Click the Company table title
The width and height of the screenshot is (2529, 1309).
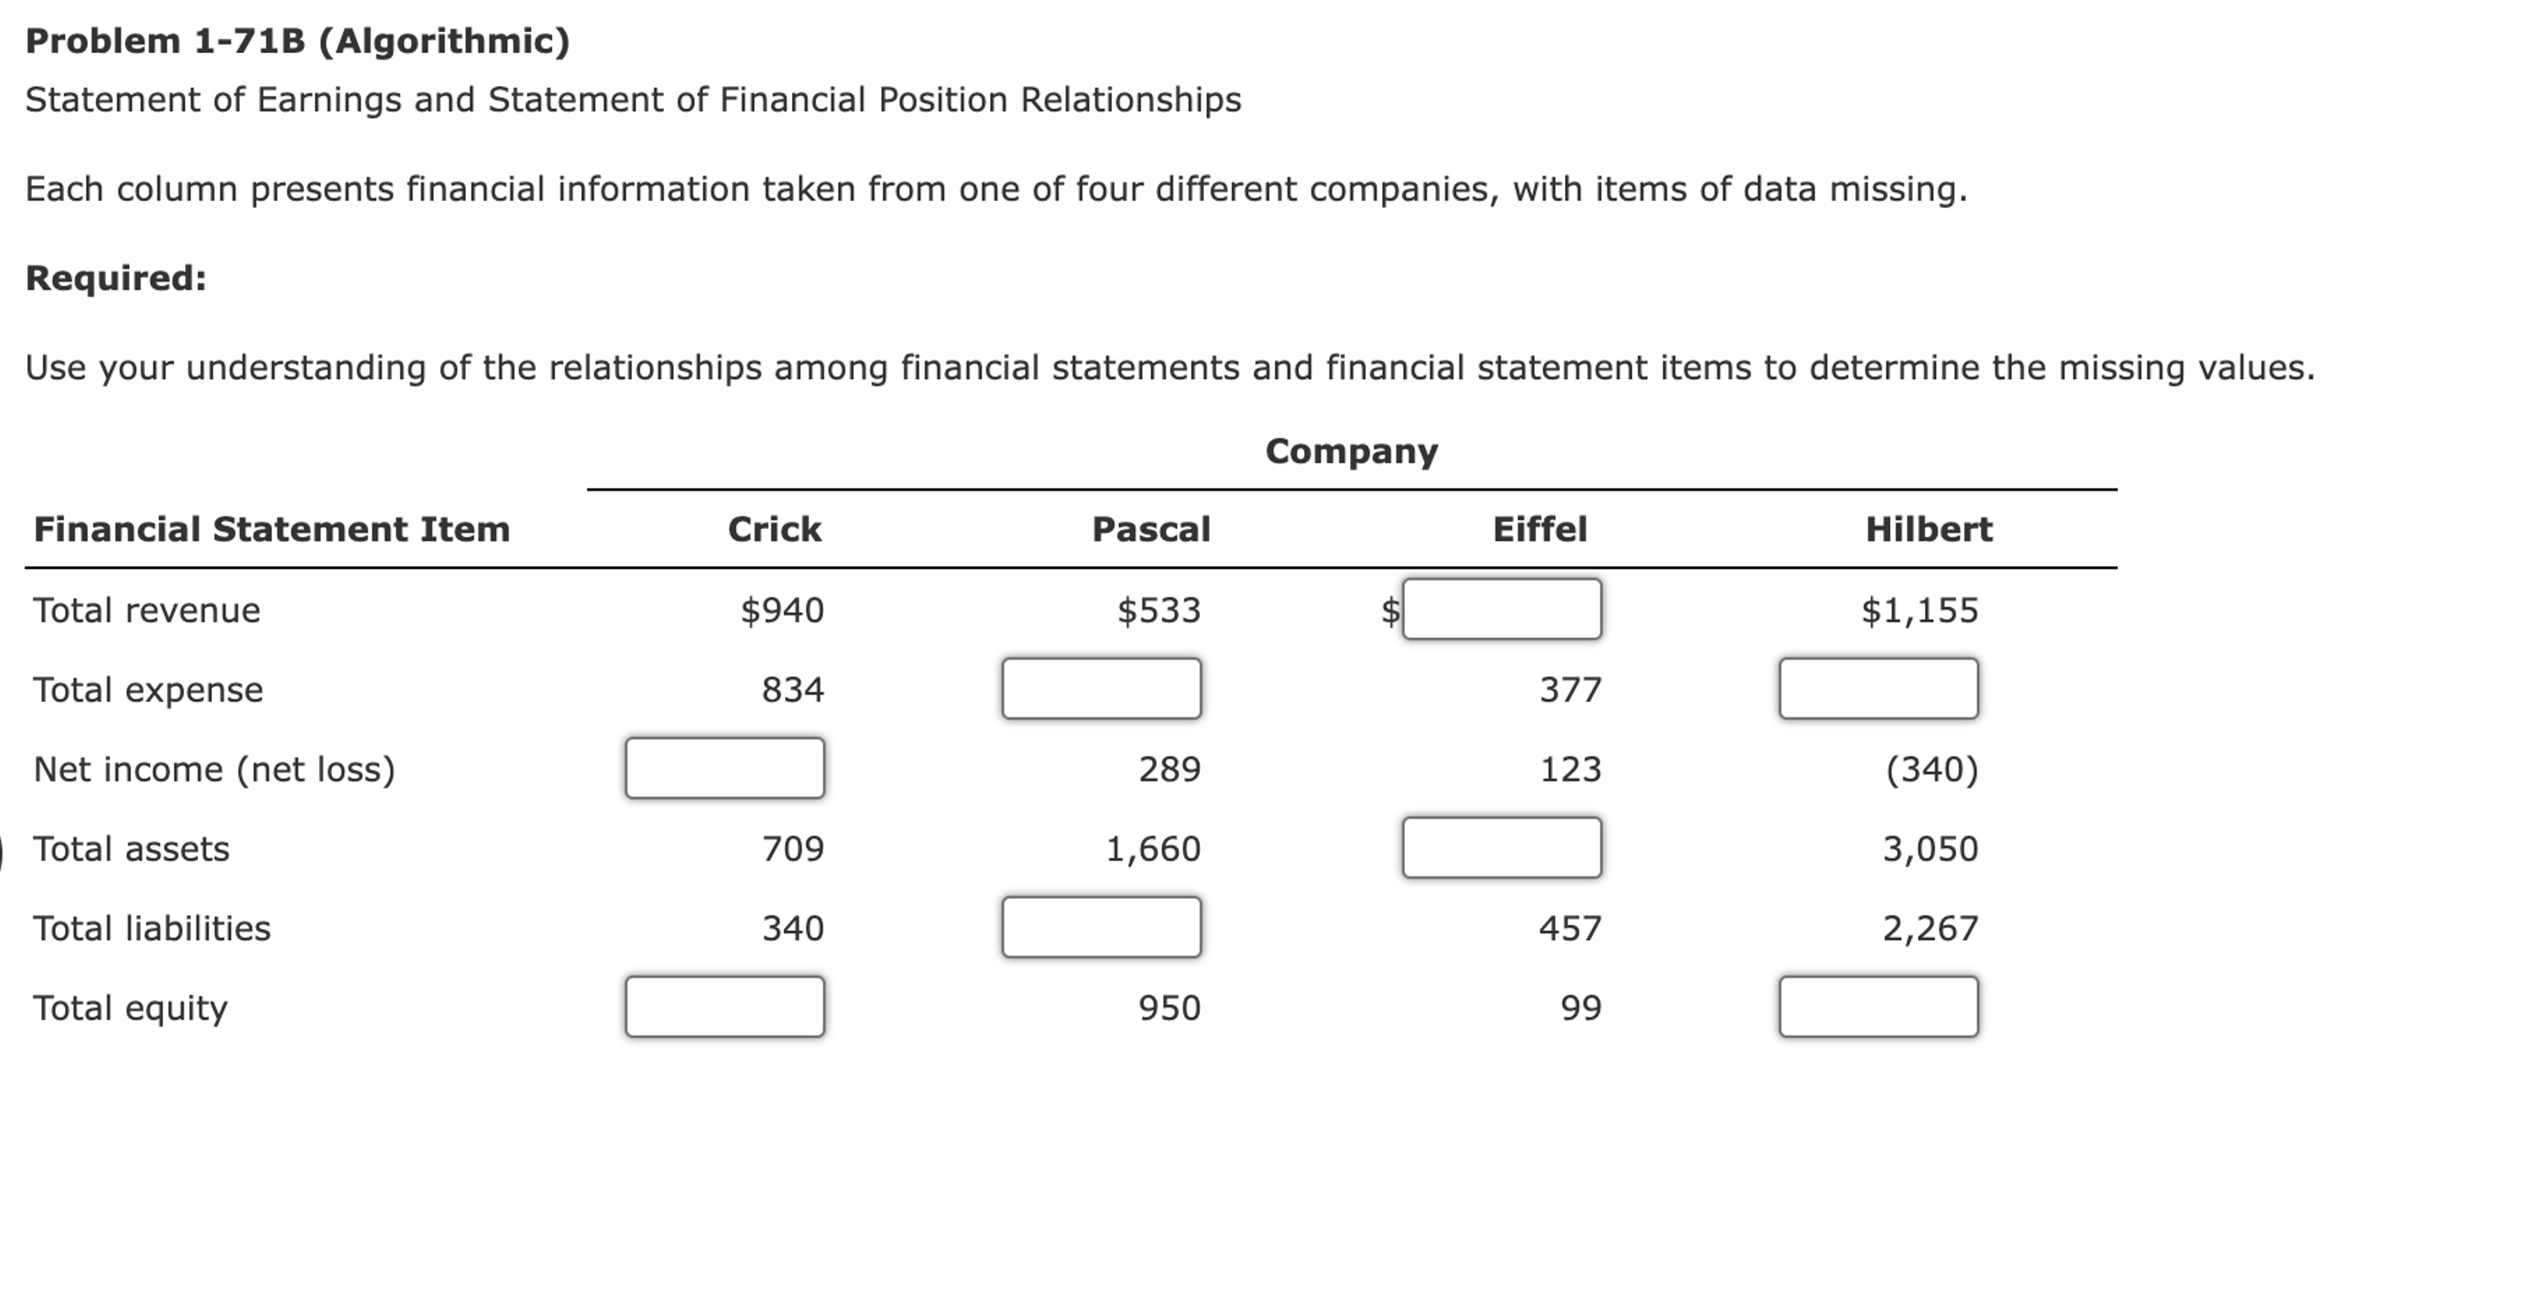pyautogui.click(x=1351, y=450)
